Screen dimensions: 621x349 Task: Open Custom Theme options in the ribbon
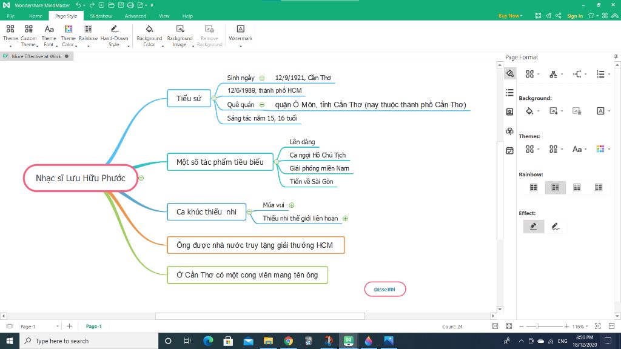tap(29, 35)
